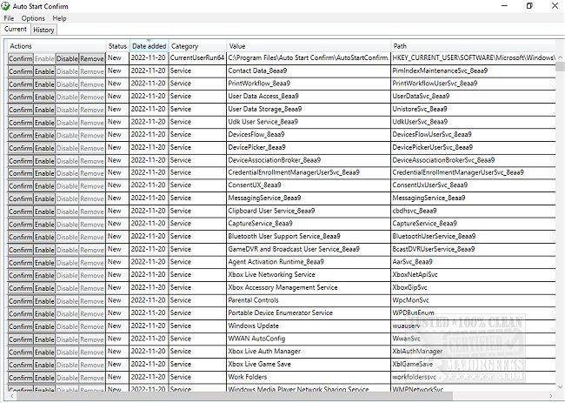Remove the CurrentUserRun64 AutoStartConfirm entry
The height and width of the screenshot is (403, 565).
92,59
